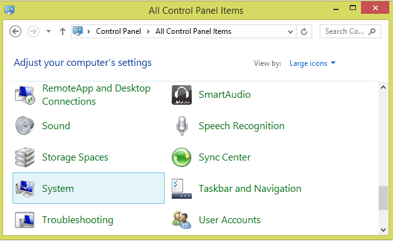The height and width of the screenshot is (242, 393).
Task: Select All Control Panel Items breadcrumb
Action: point(193,31)
